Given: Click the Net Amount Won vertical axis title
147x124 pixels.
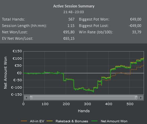Looking at the screenshot, I should 5,73.
